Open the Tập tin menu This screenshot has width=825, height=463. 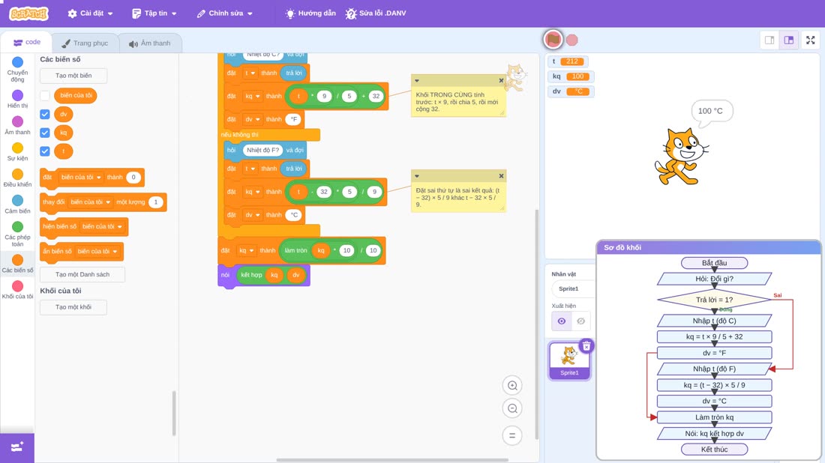[154, 13]
